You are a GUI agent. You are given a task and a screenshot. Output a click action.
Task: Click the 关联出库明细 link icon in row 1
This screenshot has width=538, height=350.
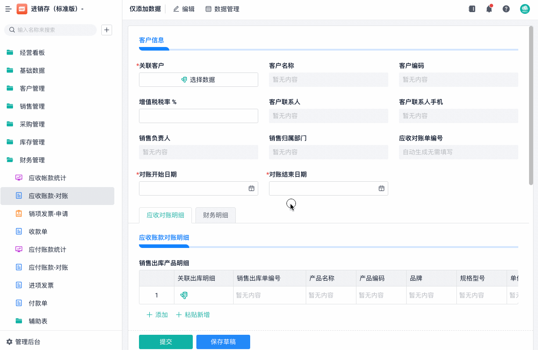184,295
